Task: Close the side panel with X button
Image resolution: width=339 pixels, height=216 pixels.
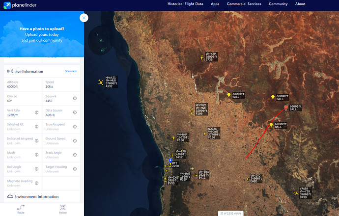Action: coord(84,18)
